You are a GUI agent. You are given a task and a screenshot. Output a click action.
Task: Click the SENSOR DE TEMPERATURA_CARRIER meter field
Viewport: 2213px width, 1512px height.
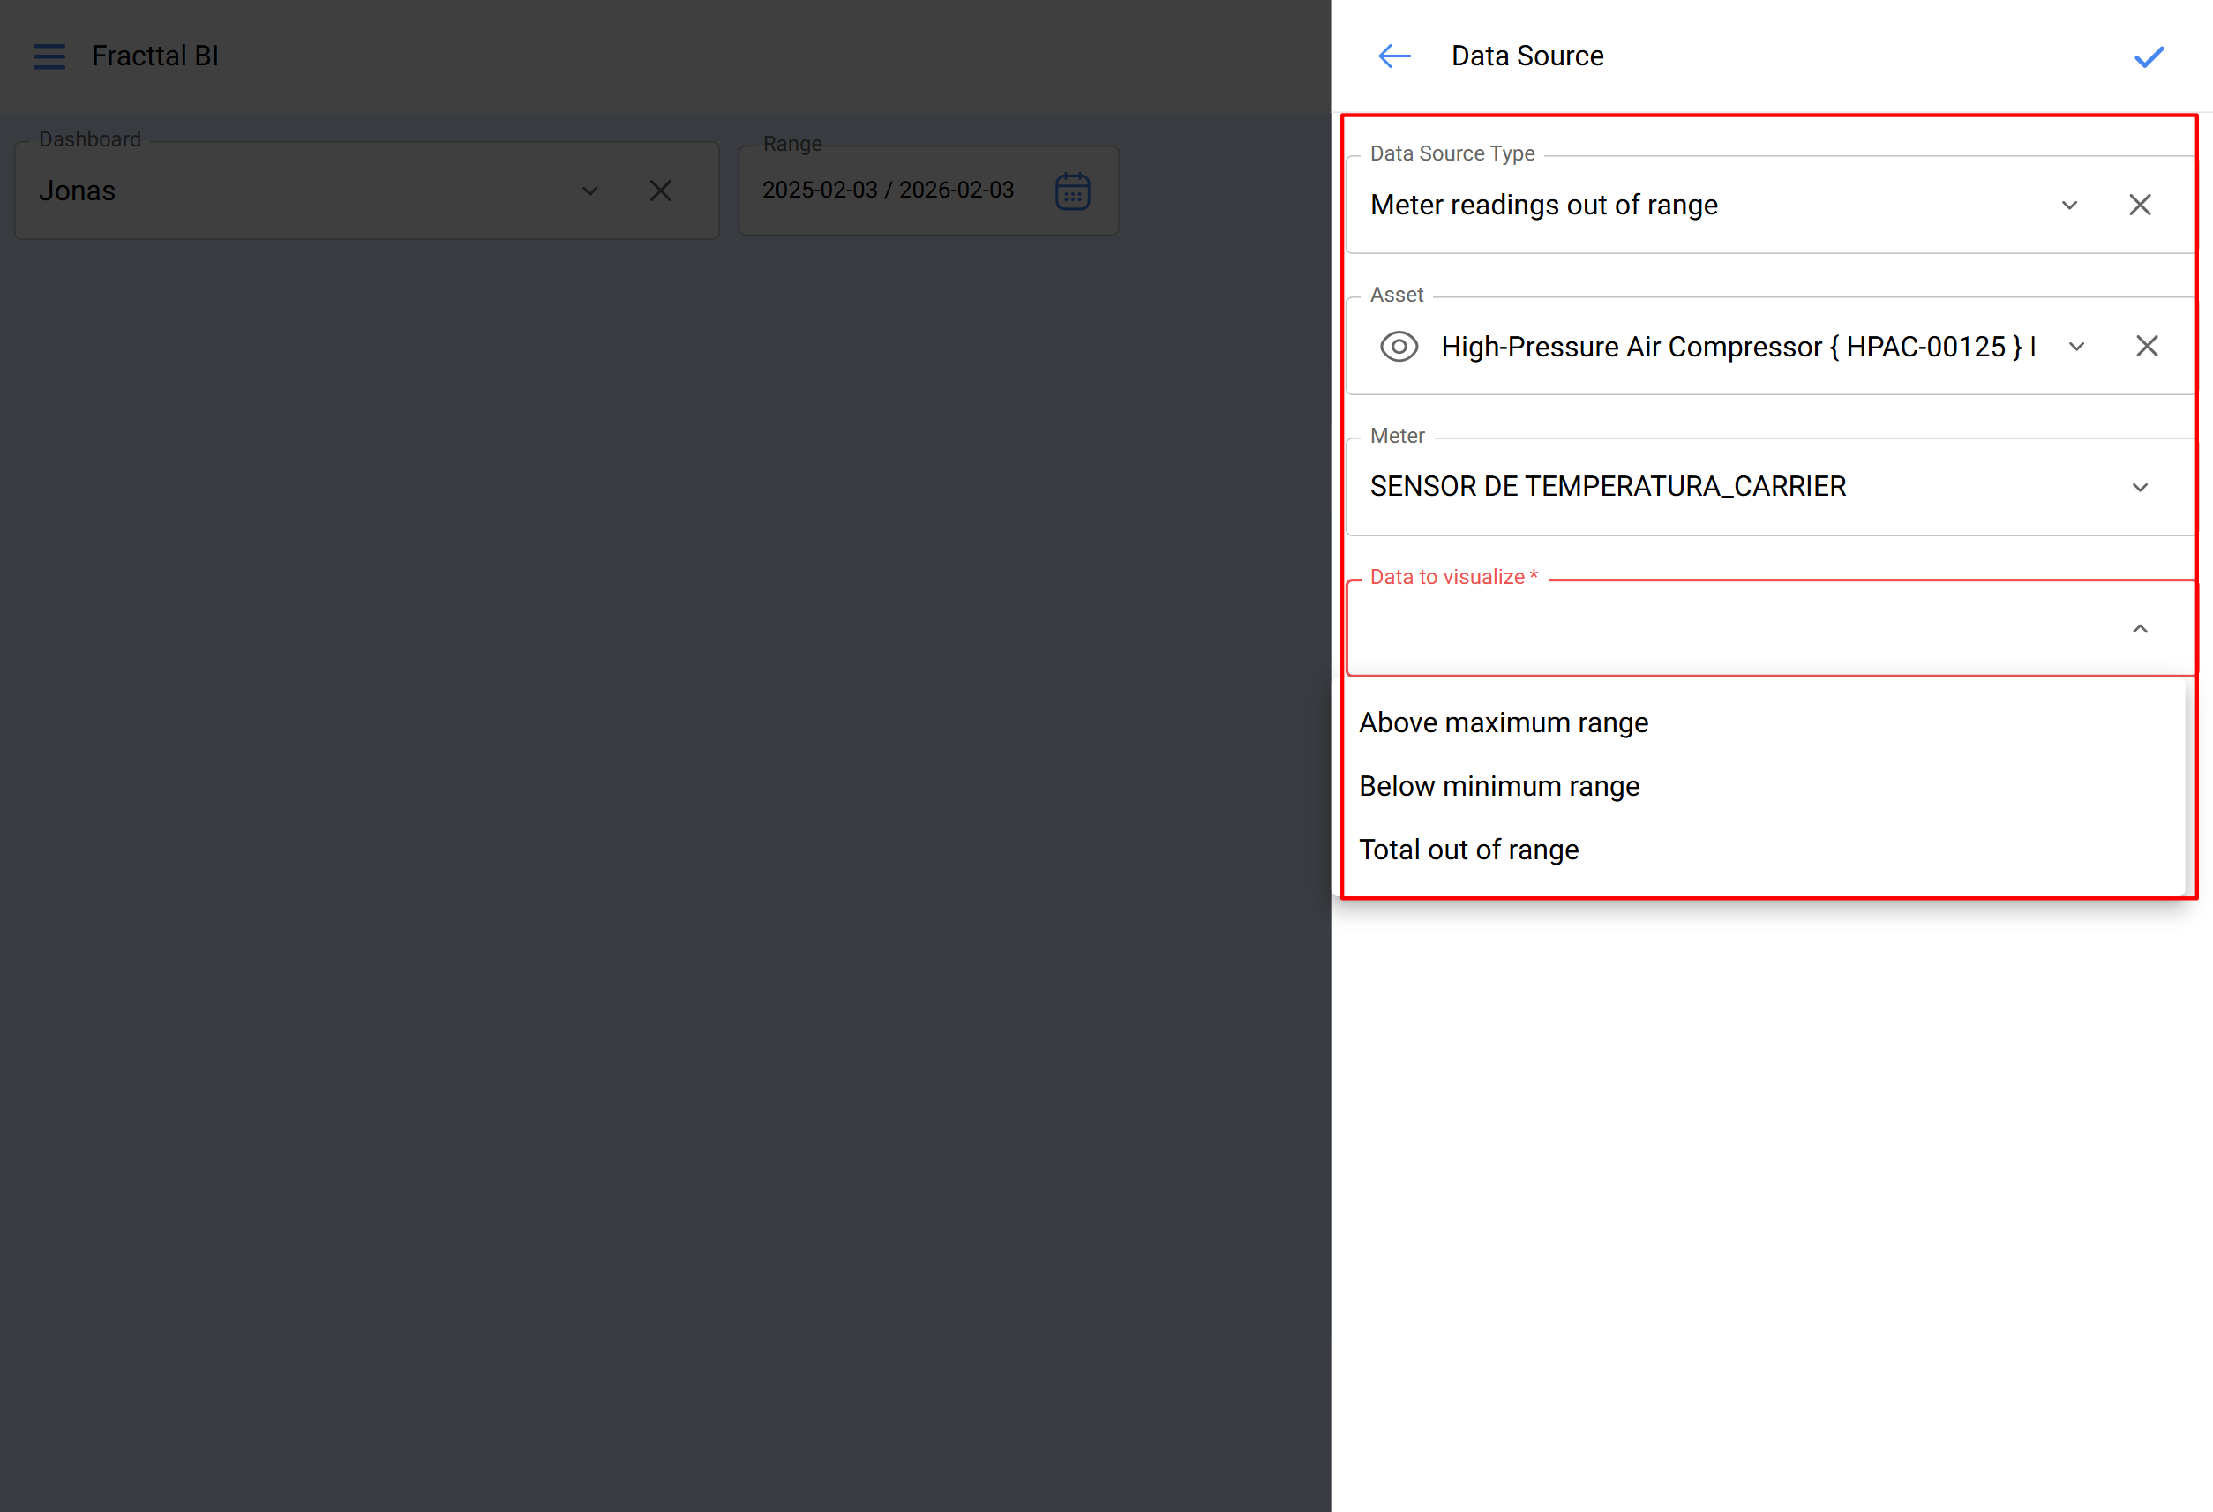pyautogui.click(x=1608, y=487)
